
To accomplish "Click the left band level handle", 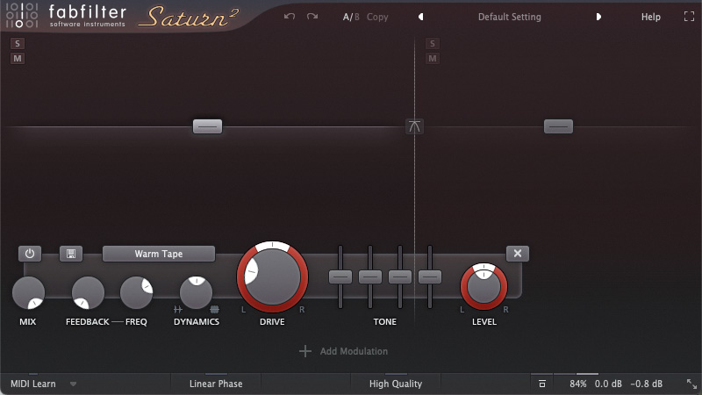I will pyautogui.click(x=207, y=126).
